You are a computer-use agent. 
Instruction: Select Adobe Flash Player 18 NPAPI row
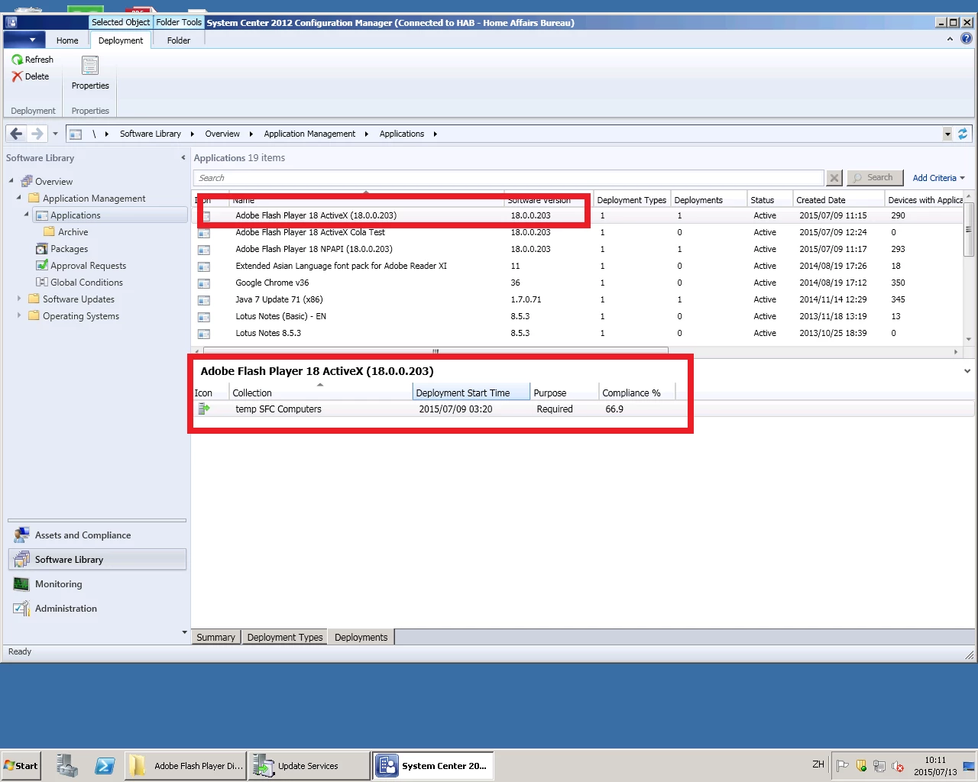point(578,249)
